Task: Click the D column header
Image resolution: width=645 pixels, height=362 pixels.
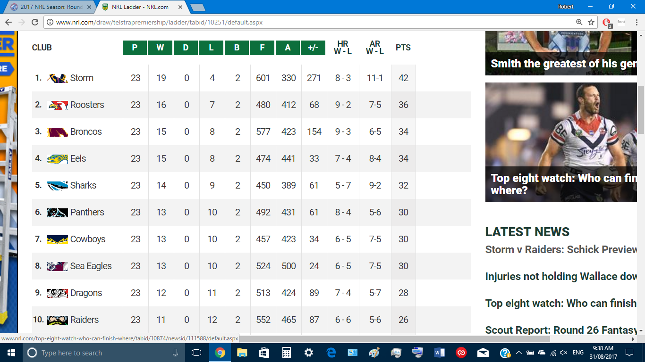Action: click(186, 48)
